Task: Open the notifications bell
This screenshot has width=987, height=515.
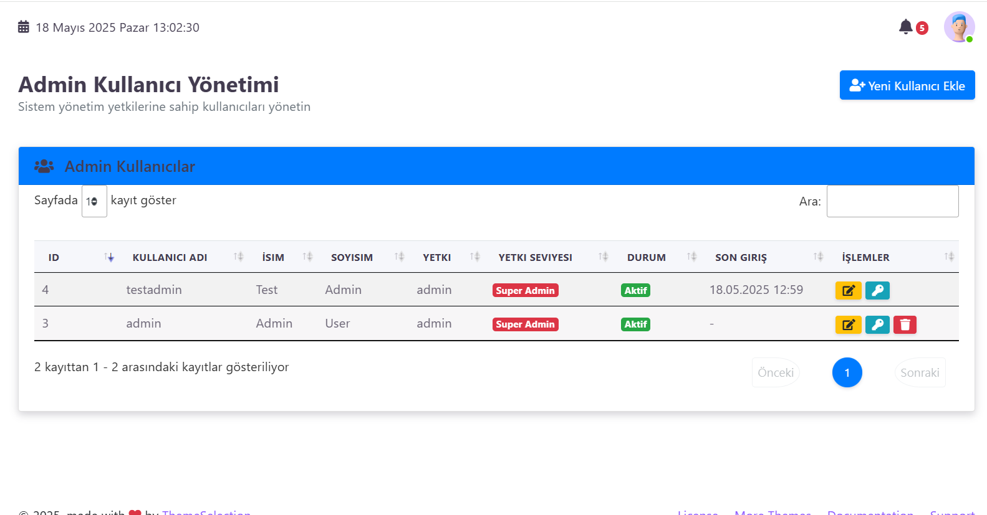Action: tap(906, 27)
